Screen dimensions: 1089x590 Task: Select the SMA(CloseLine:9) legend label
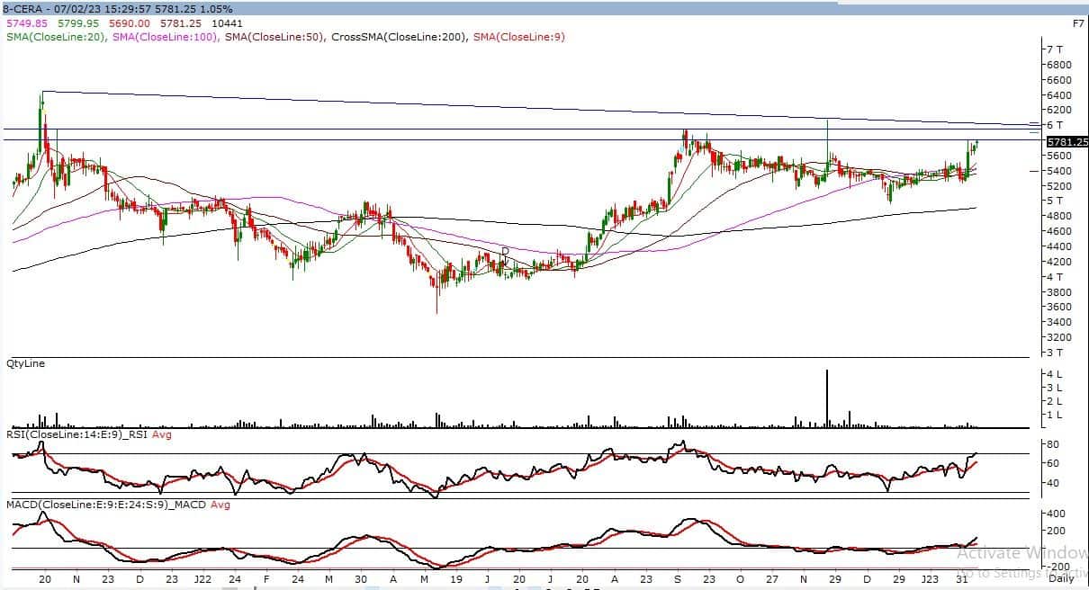click(x=519, y=37)
